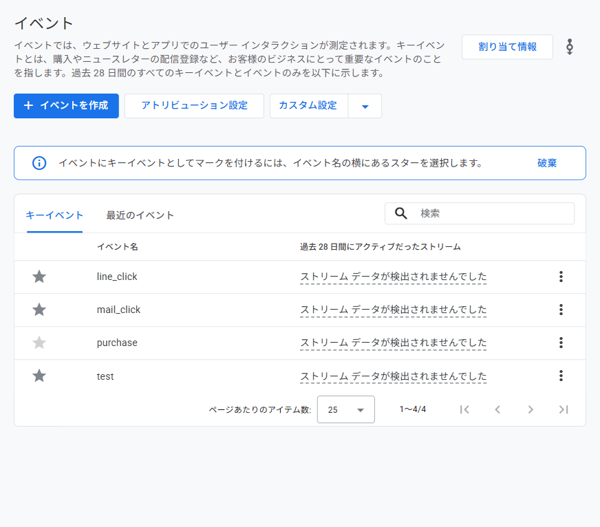Open アトリビューション設定
600x527 pixels.
pyautogui.click(x=194, y=106)
